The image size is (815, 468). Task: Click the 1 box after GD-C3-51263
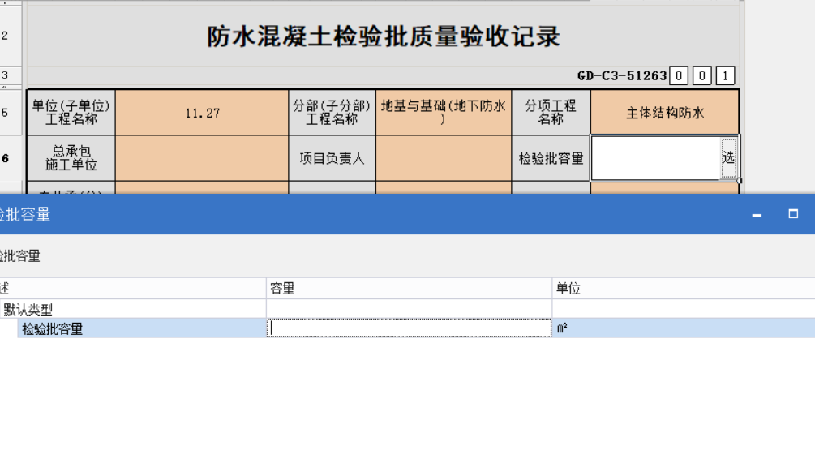point(725,76)
